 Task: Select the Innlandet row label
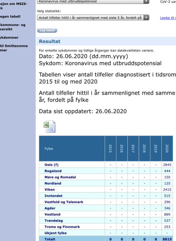coord(53,196)
